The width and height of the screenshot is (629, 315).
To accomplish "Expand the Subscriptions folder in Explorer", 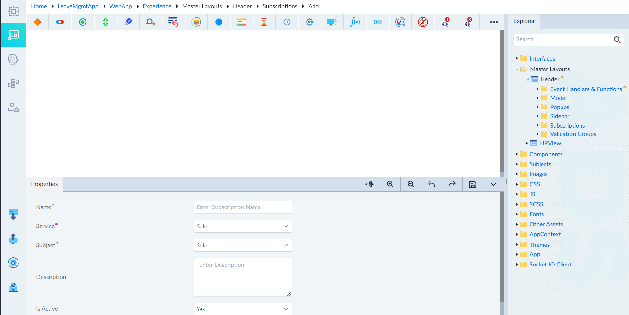I will click(x=537, y=125).
